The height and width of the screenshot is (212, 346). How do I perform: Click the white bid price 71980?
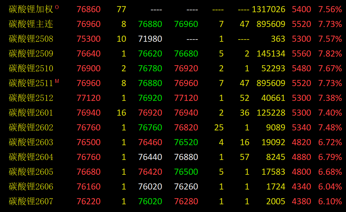(x=150, y=39)
